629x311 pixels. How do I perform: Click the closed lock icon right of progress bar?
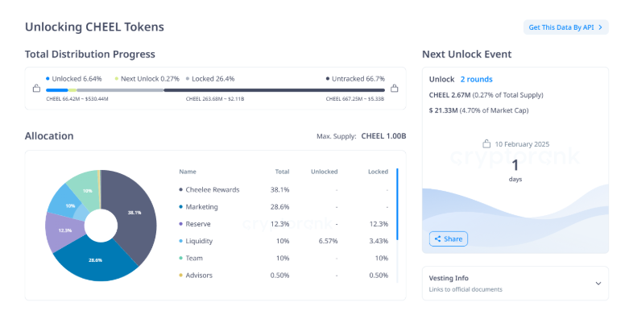(x=395, y=89)
